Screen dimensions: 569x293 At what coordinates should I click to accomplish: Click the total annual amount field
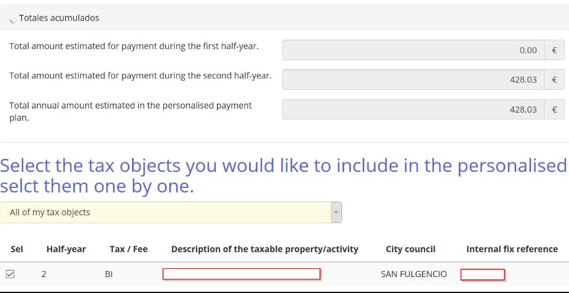tap(413, 110)
